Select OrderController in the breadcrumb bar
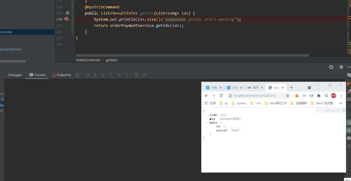This screenshot has height=181, width=351. pyautogui.click(x=88, y=60)
